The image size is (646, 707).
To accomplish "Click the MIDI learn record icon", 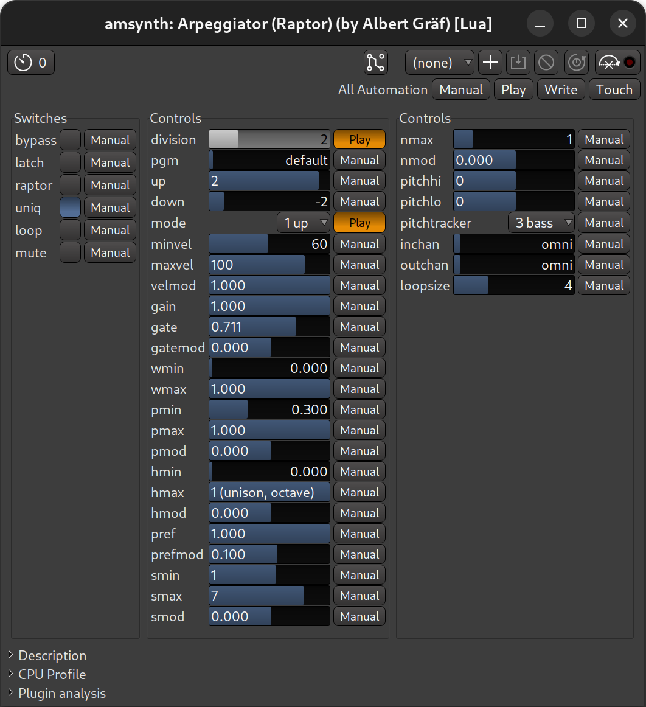I will click(x=617, y=63).
